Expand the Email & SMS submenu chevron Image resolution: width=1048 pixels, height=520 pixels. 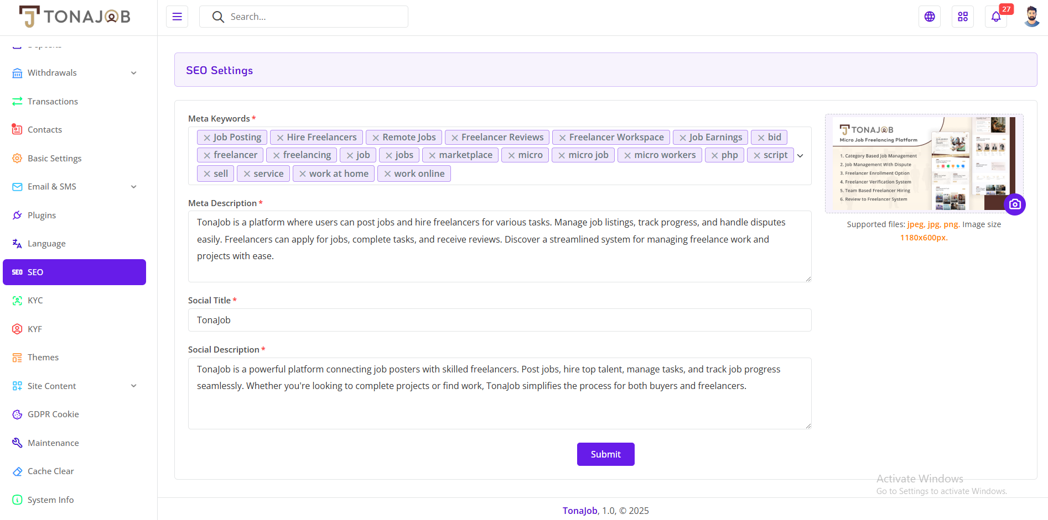[133, 187]
